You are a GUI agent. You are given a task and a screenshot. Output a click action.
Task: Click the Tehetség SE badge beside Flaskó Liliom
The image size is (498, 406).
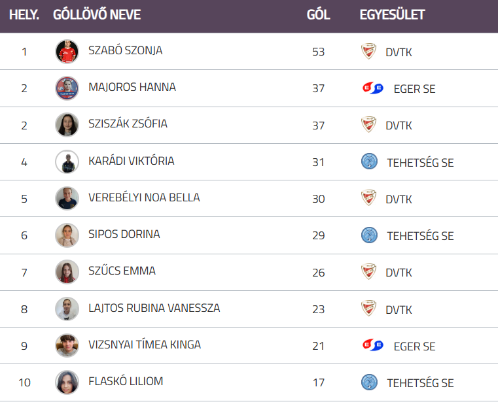point(369,382)
